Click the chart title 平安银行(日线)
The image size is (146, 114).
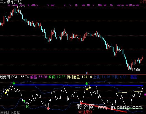click(x=11, y=2)
